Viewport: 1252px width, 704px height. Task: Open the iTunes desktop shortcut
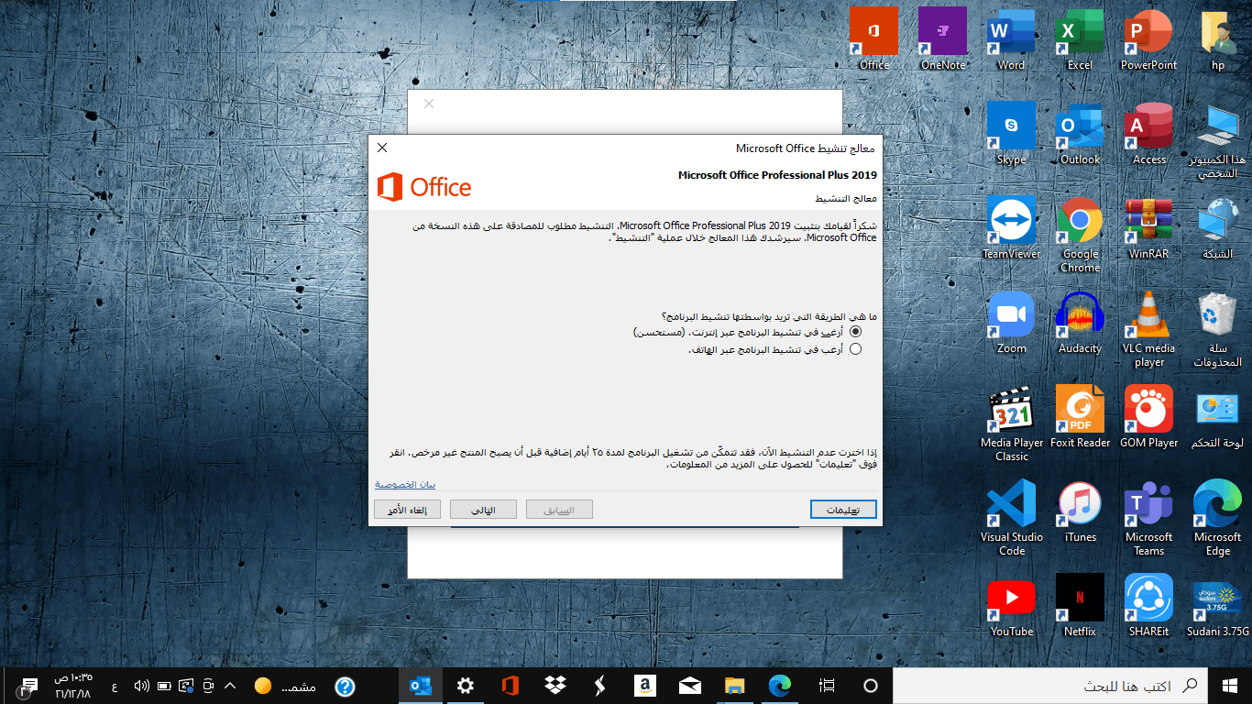[1080, 511]
